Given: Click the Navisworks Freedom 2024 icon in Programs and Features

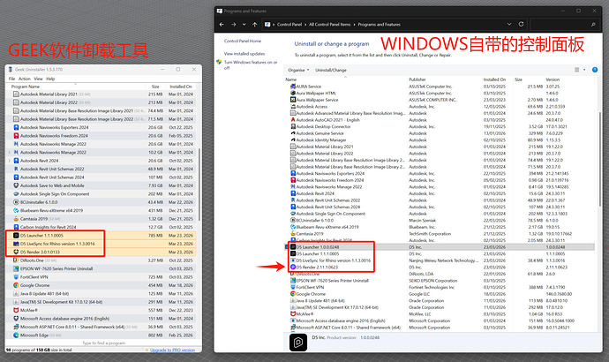Looking at the screenshot, I should (x=293, y=180).
